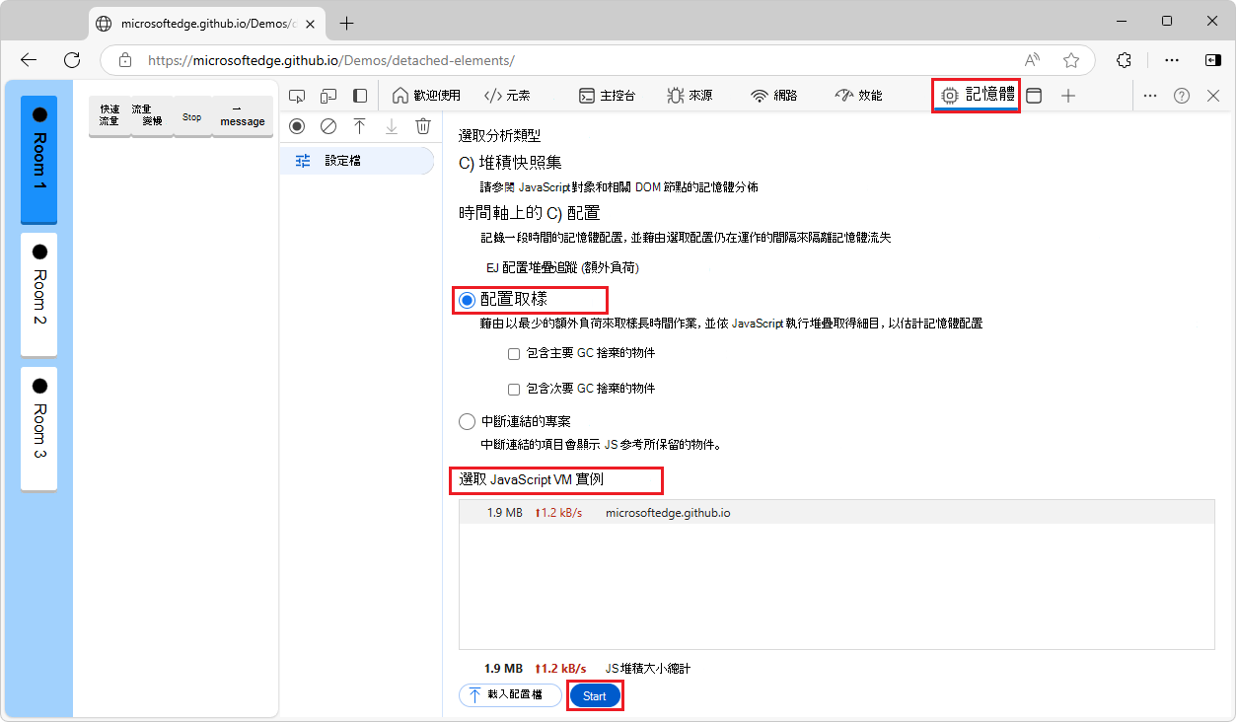Open browser Settings and more menu

click(x=1172, y=60)
